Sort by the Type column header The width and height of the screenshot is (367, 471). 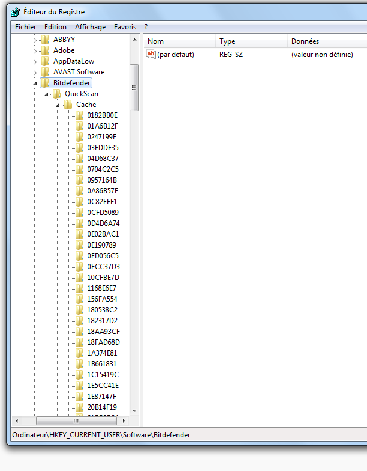click(x=251, y=41)
